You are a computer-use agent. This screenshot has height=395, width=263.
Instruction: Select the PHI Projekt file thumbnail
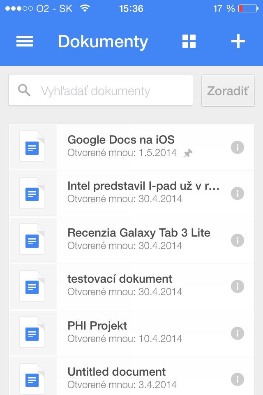[x=32, y=333]
